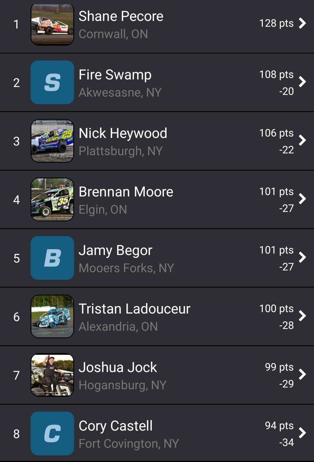The width and height of the screenshot is (314, 462).
Task: Open Nick Heywood's car number 29 photo
Action: [52, 141]
